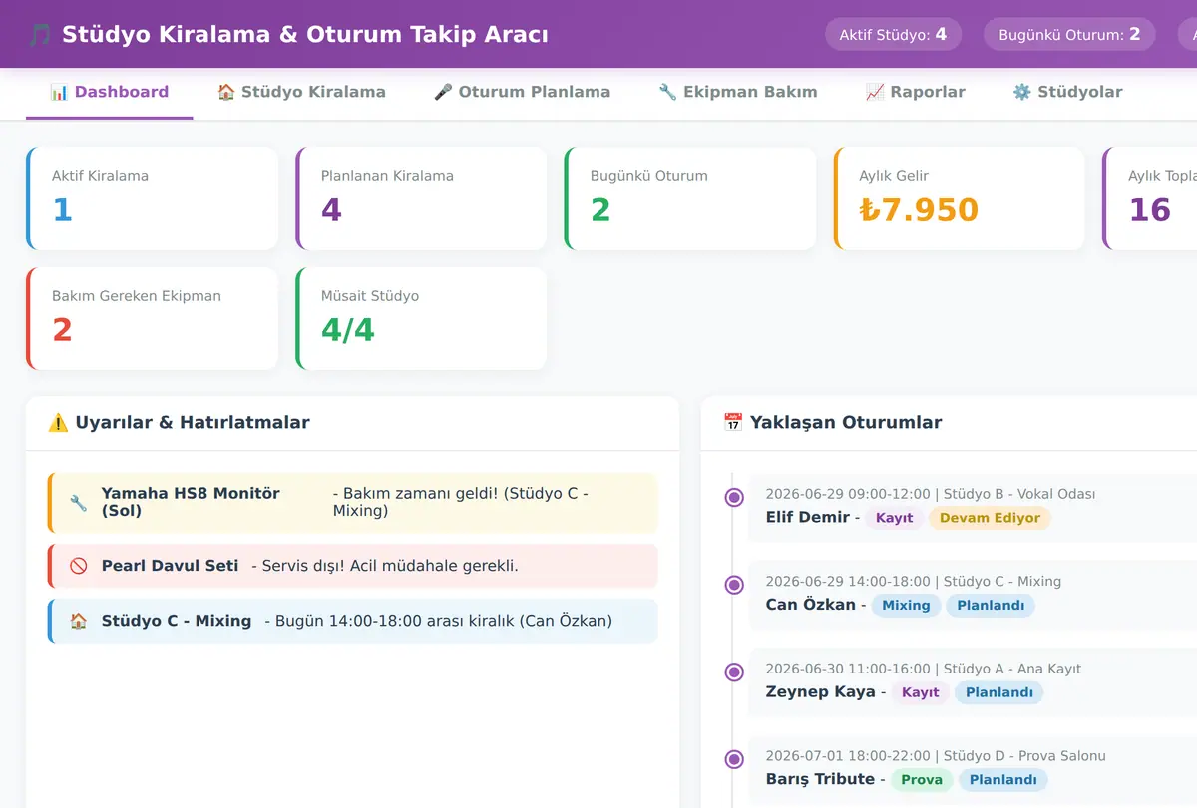This screenshot has height=808, width=1197.
Task: Open the Stüdyolar tab
Action: tap(1067, 93)
